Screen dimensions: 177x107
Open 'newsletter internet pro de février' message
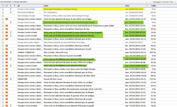[69, 92]
